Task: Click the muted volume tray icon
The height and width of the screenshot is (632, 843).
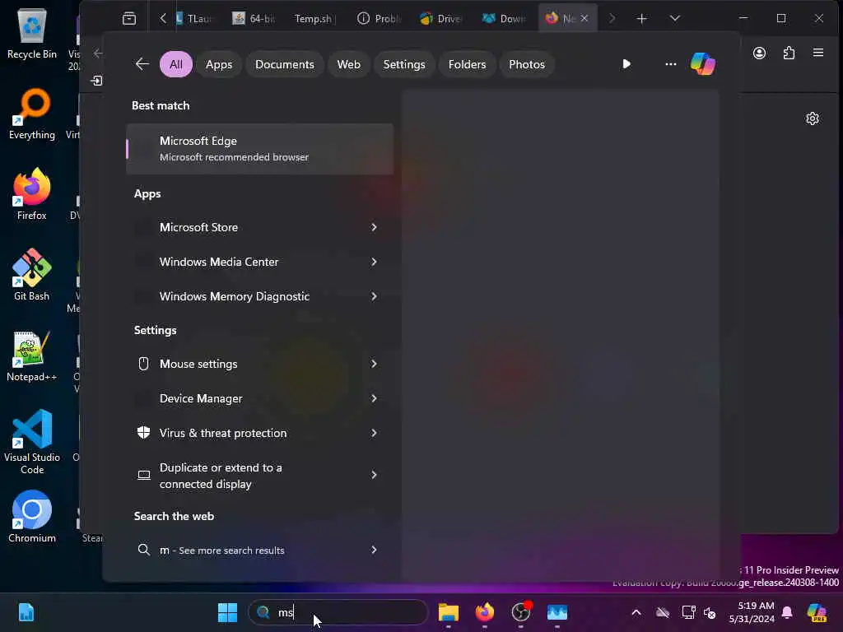Action: [x=710, y=612]
